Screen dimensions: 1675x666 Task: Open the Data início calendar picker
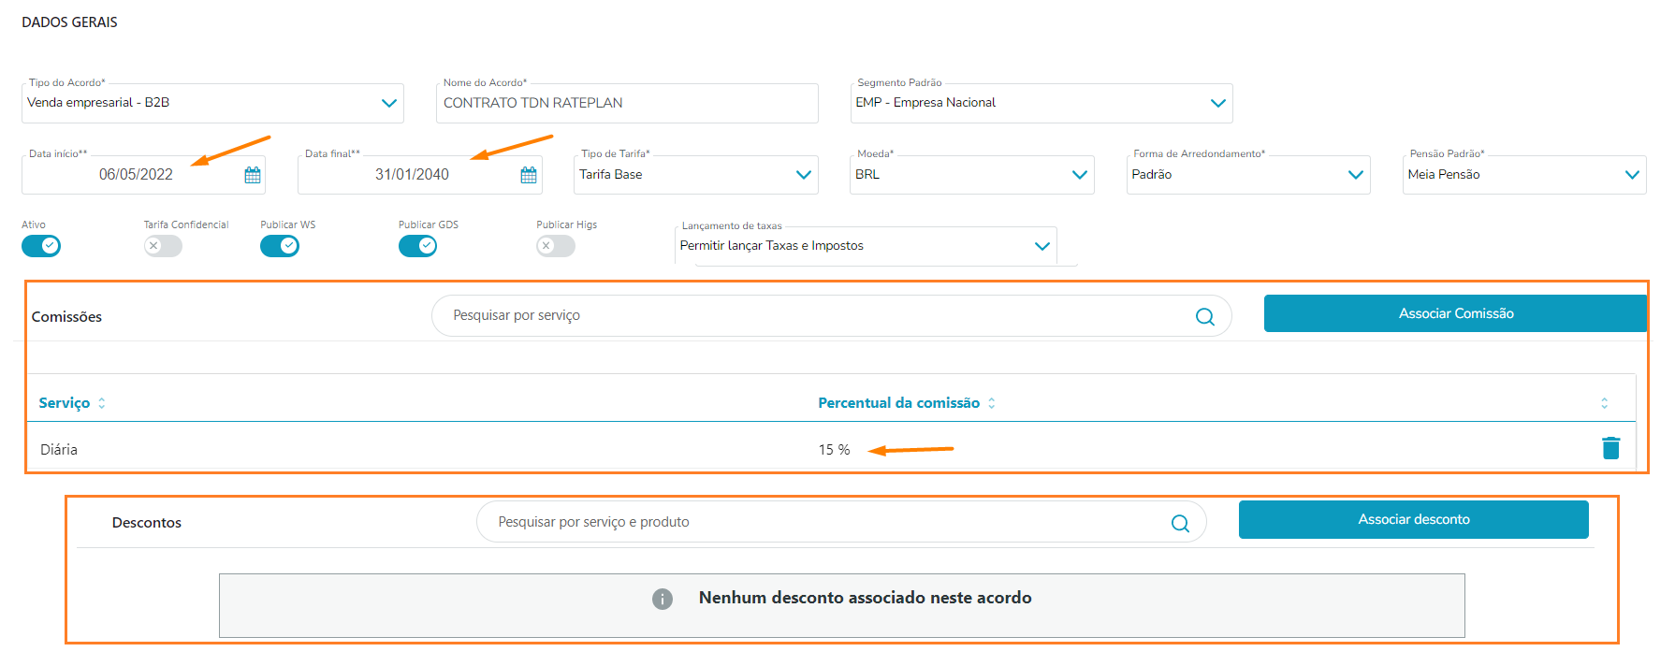pyautogui.click(x=253, y=175)
